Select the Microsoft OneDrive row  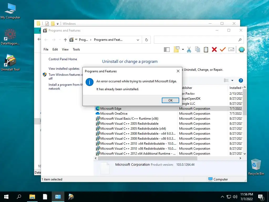point(169,114)
